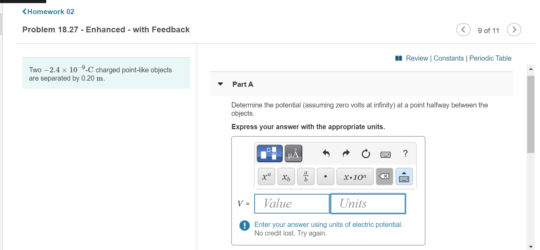
Task: Go to next problem arrow
Action: click(514, 30)
